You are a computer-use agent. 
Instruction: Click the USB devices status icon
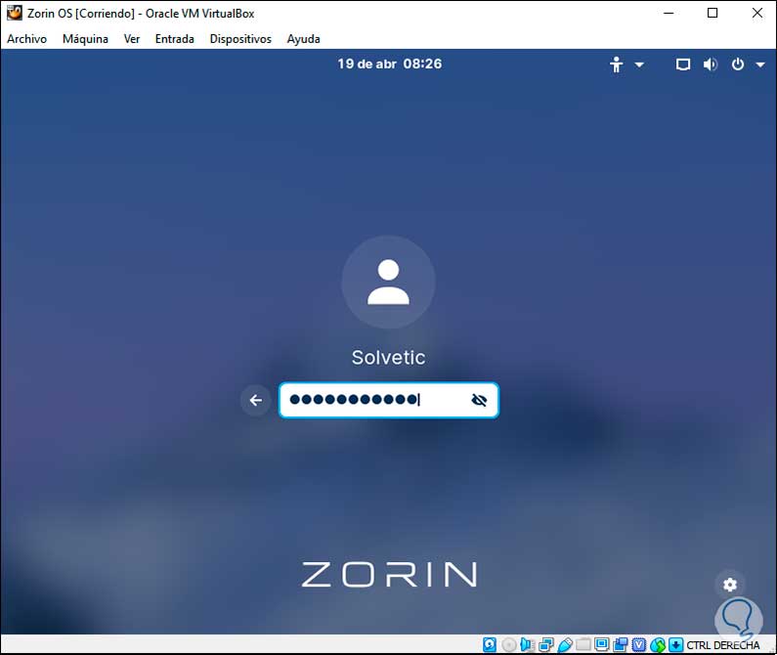pyautogui.click(x=565, y=644)
